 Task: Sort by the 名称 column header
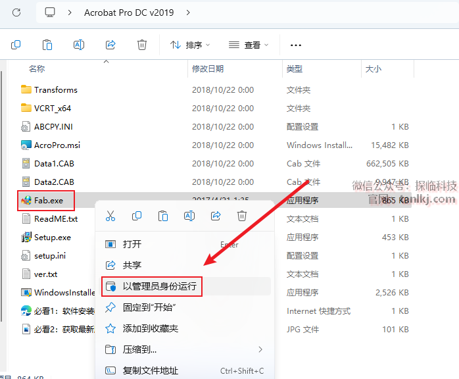point(37,68)
